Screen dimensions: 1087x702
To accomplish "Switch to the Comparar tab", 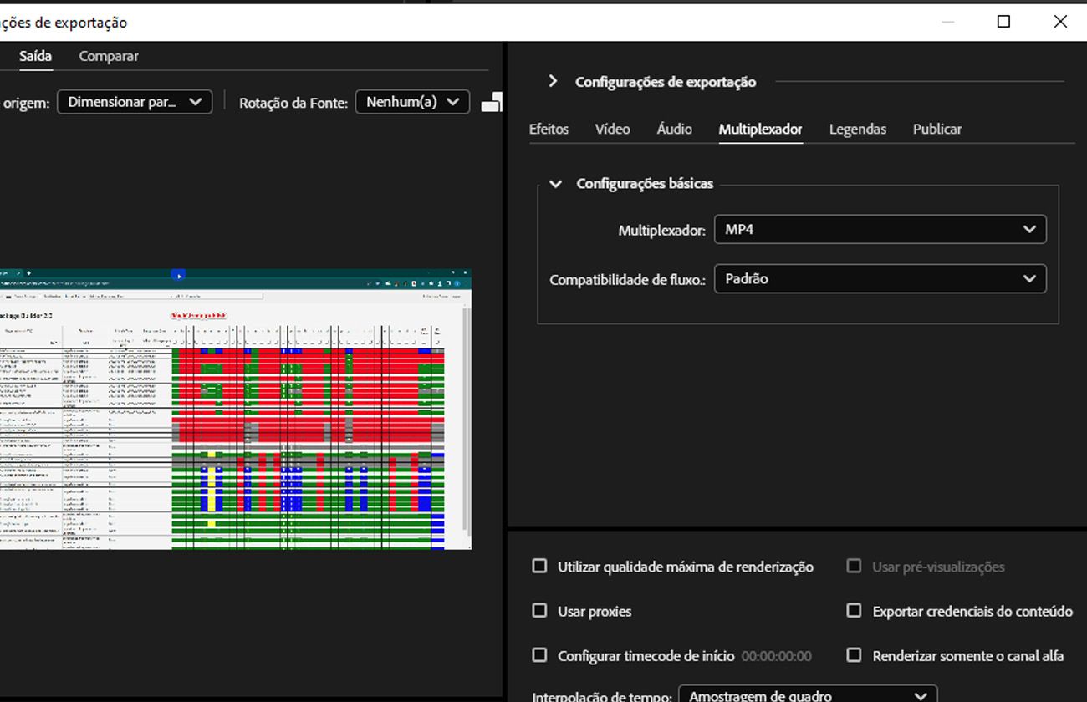I will click(108, 56).
